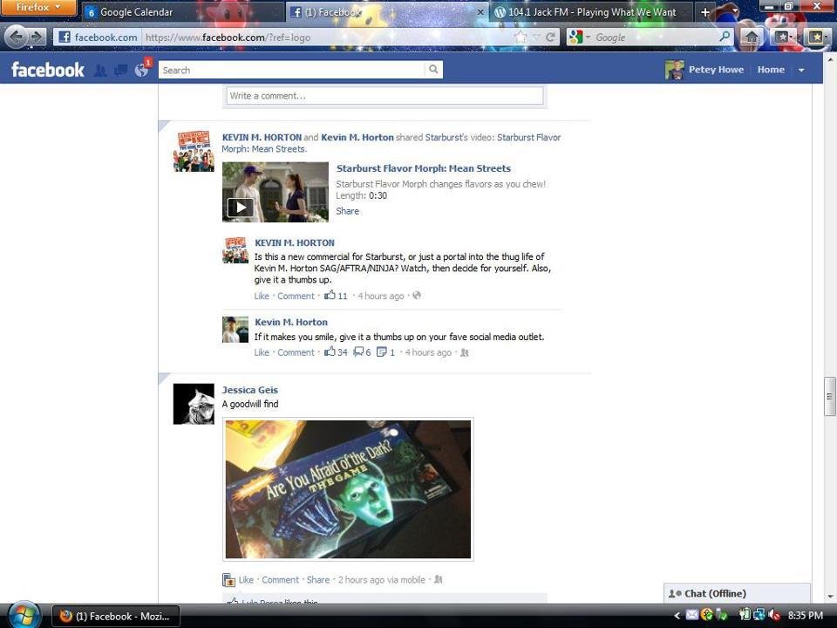The height and width of the screenshot is (628, 837).
Task: Go to the browser home page icon
Action: click(x=752, y=37)
